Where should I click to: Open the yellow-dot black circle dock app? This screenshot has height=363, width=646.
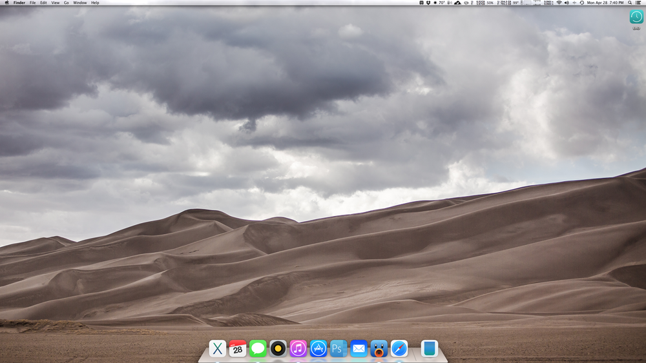click(278, 349)
